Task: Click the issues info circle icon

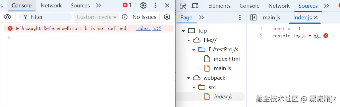Action: pyautogui.click(x=125, y=17)
